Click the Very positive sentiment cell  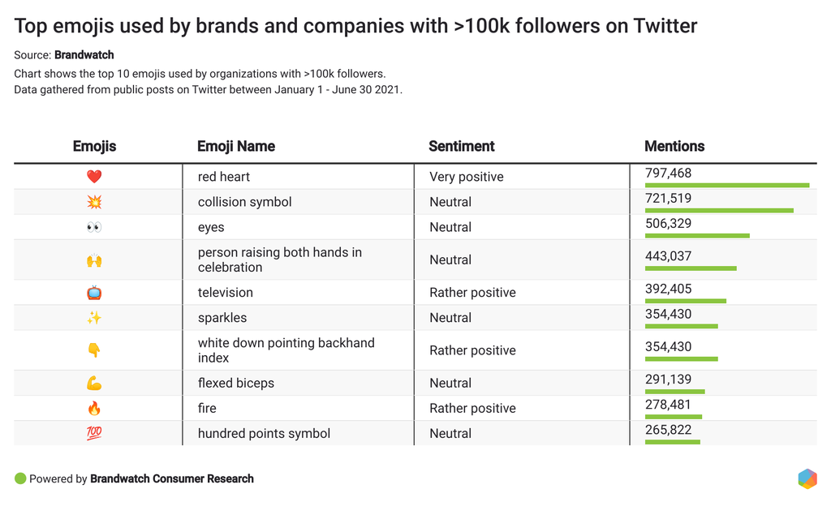[467, 177]
